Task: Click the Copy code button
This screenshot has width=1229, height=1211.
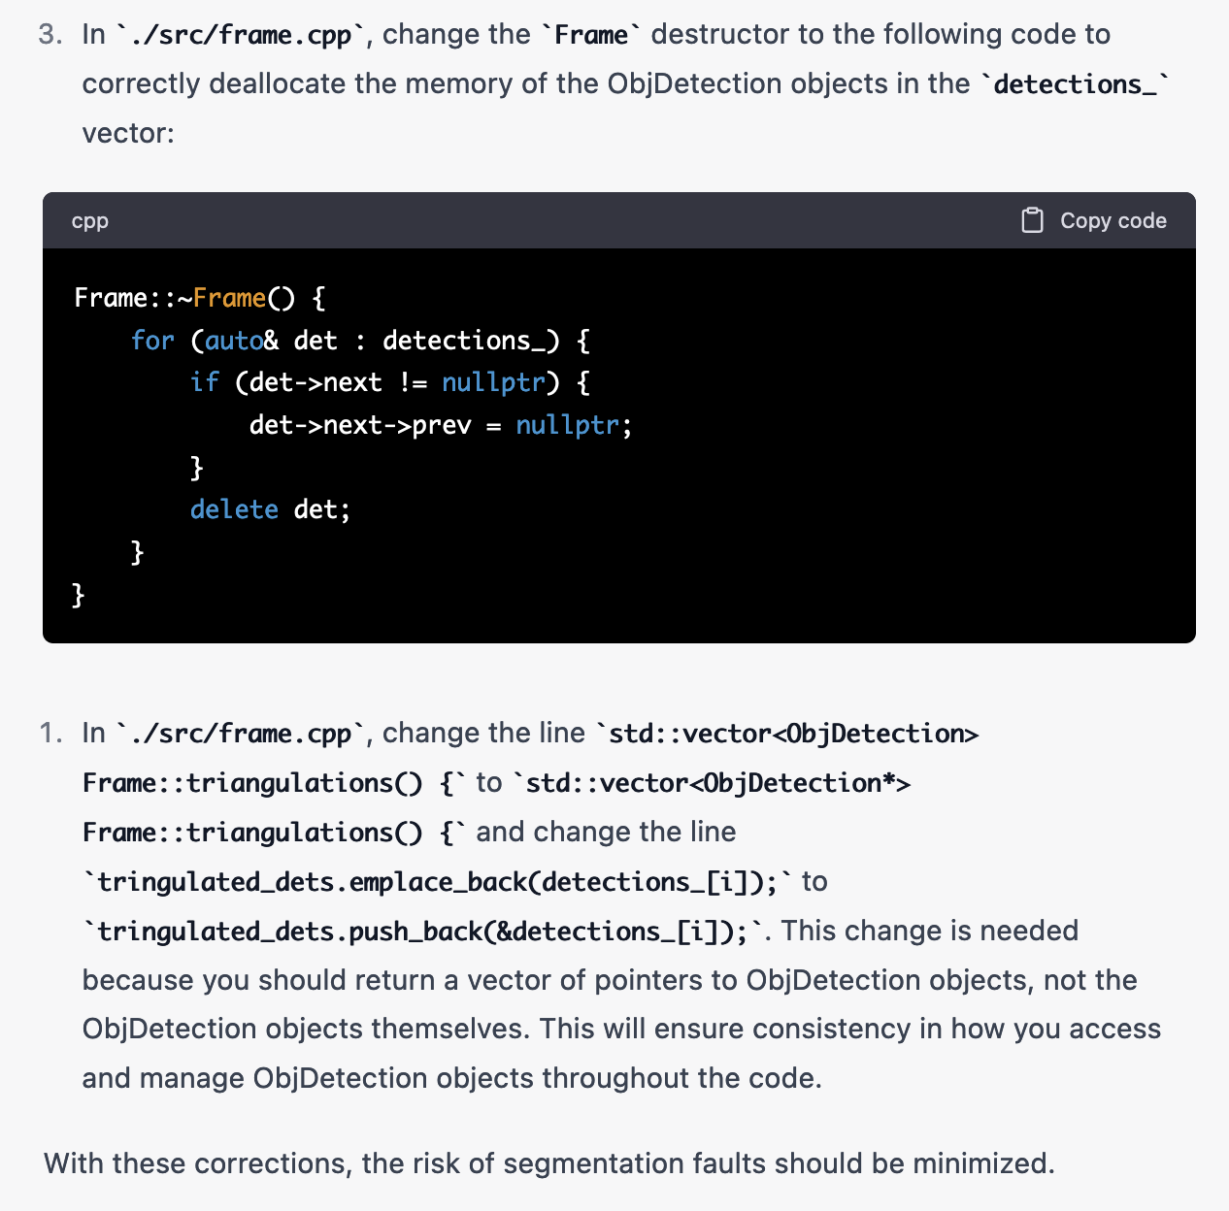Action: (1113, 220)
